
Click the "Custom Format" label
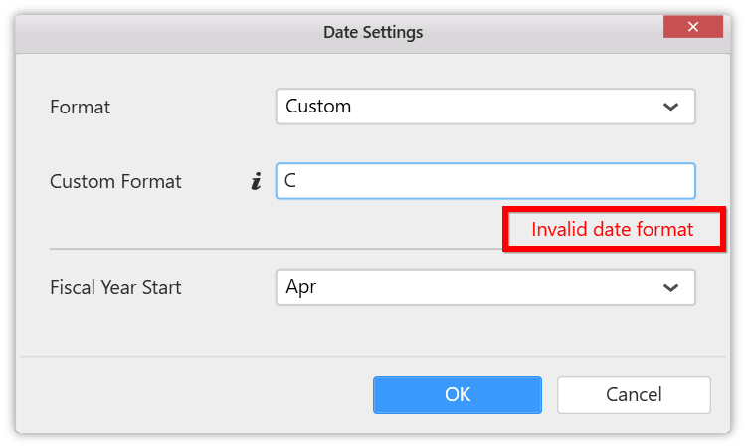tap(115, 182)
